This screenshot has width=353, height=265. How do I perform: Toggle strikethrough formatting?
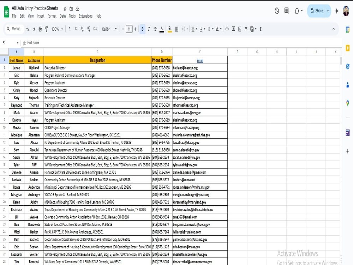click(155, 29)
